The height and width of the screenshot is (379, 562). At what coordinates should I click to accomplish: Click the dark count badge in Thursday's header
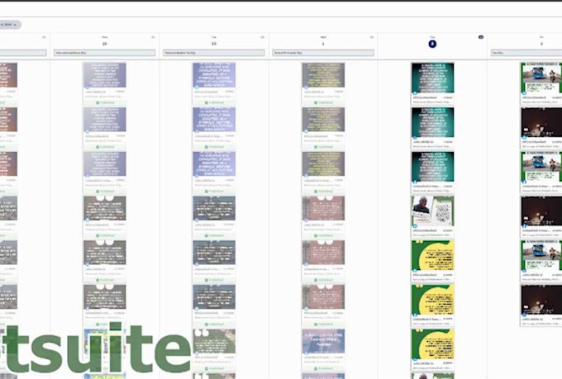pyautogui.click(x=481, y=37)
